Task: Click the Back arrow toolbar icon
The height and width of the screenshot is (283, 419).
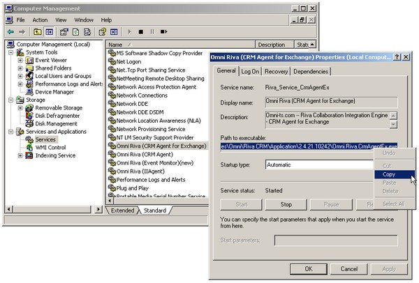Action: pos(10,32)
